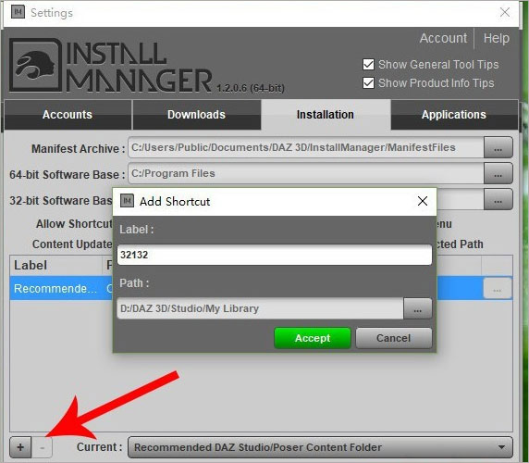Click the version text 1.2.0.6 (64-bit)
529x463 pixels.
(251, 88)
